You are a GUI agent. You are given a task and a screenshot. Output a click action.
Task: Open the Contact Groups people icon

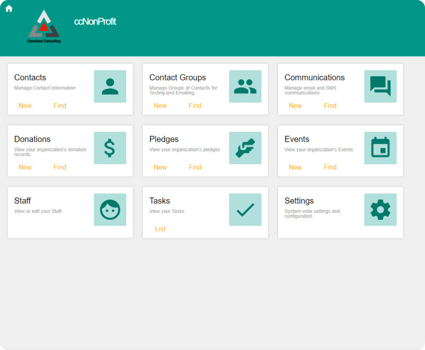(x=245, y=86)
